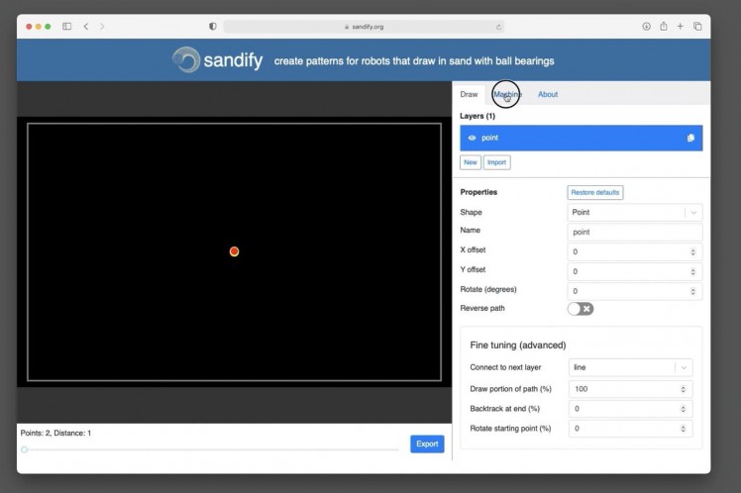The width and height of the screenshot is (741, 493).
Task: Open the Shape dropdown
Action: (635, 213)
